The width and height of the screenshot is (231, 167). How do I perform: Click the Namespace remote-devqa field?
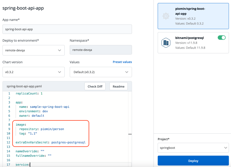(101, 50)
